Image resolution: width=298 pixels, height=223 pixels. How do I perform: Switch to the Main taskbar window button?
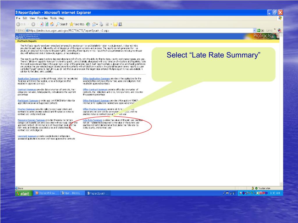[x=72, y=193]
